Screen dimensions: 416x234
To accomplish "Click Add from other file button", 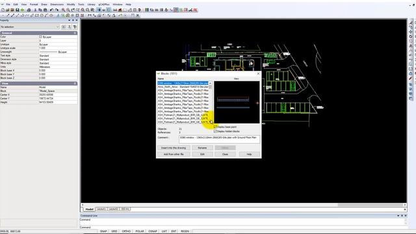I will coord(174,154).
